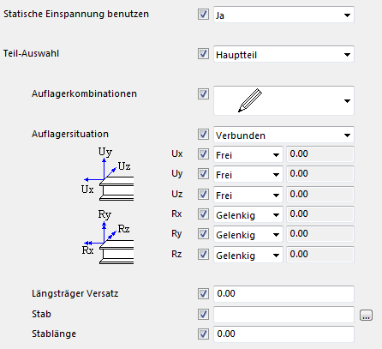Expand the Auflagerkombinationen dropdown arrow
This screenshot has height=349, width=382.
point(347,101)
